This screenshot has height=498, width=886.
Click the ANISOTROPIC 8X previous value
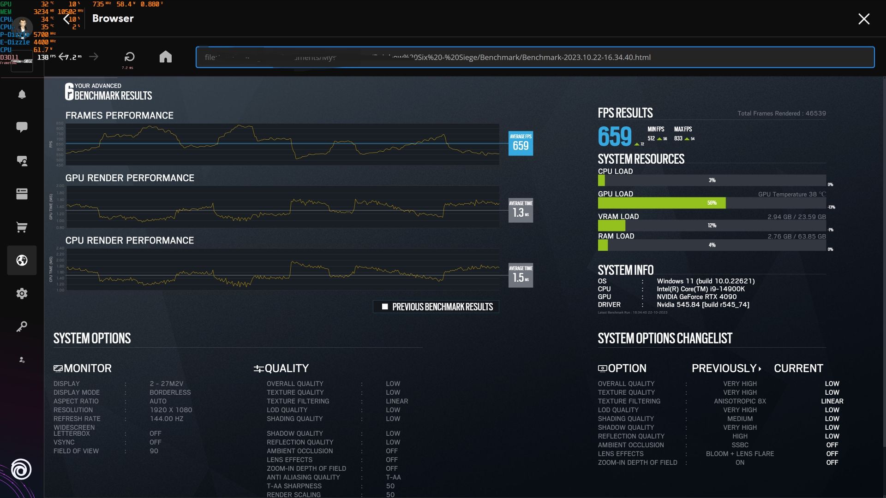point(740,401)
